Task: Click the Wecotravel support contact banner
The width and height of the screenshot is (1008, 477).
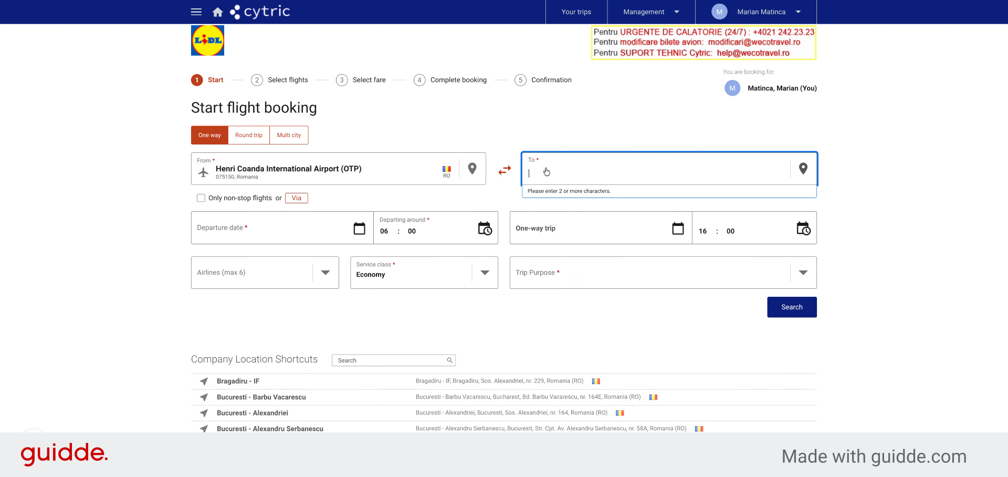Action: pyautogui.click(x=703, y=43)
